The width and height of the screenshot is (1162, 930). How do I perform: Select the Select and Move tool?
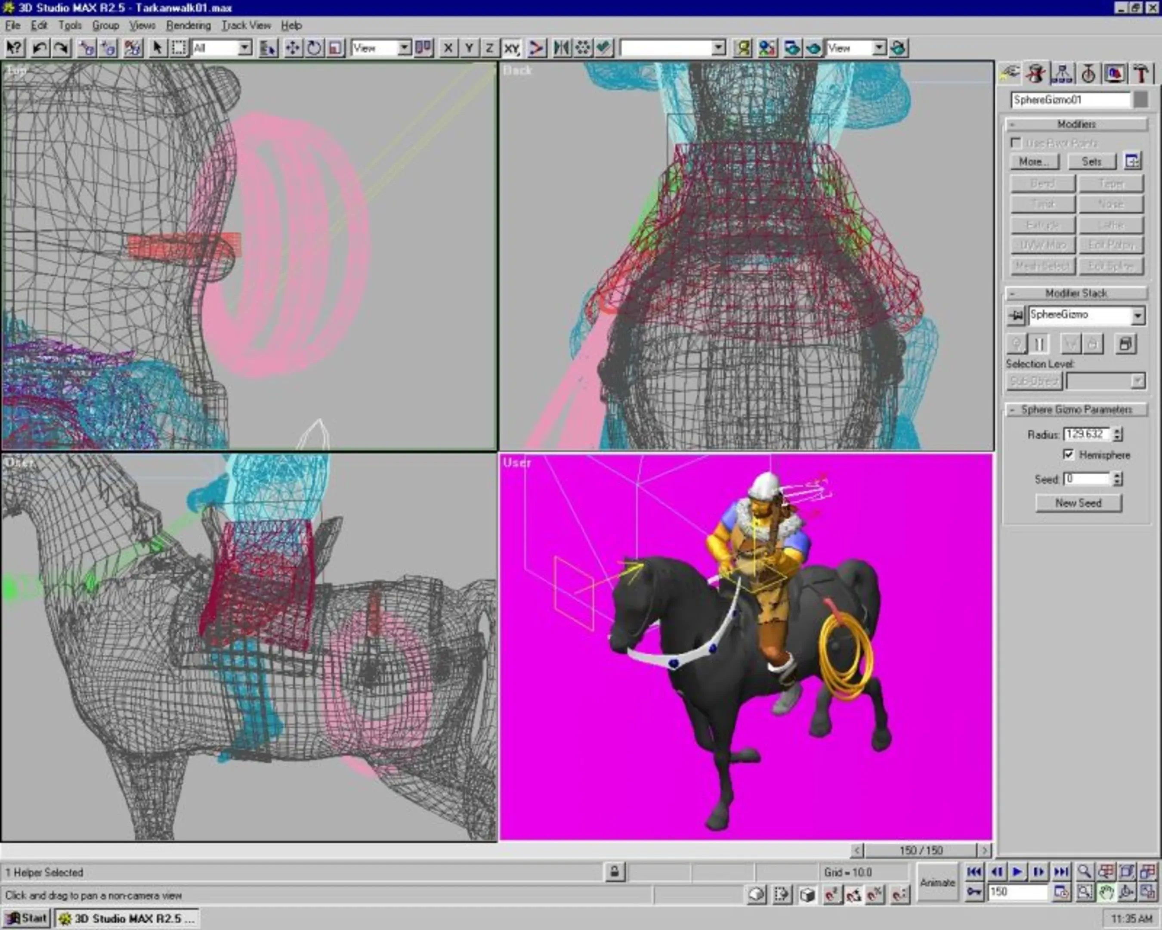pyautogui.click(x=293, y=49)
